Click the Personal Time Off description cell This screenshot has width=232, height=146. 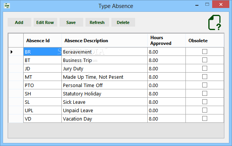[x=105, y=85]
